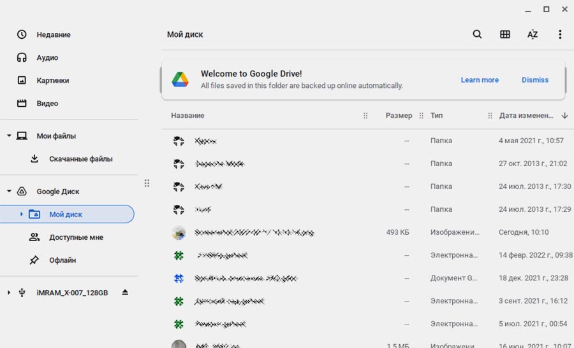Click the Мой диск breadcrumb title
Screen dimensions: 574x348
pos(185,34)
